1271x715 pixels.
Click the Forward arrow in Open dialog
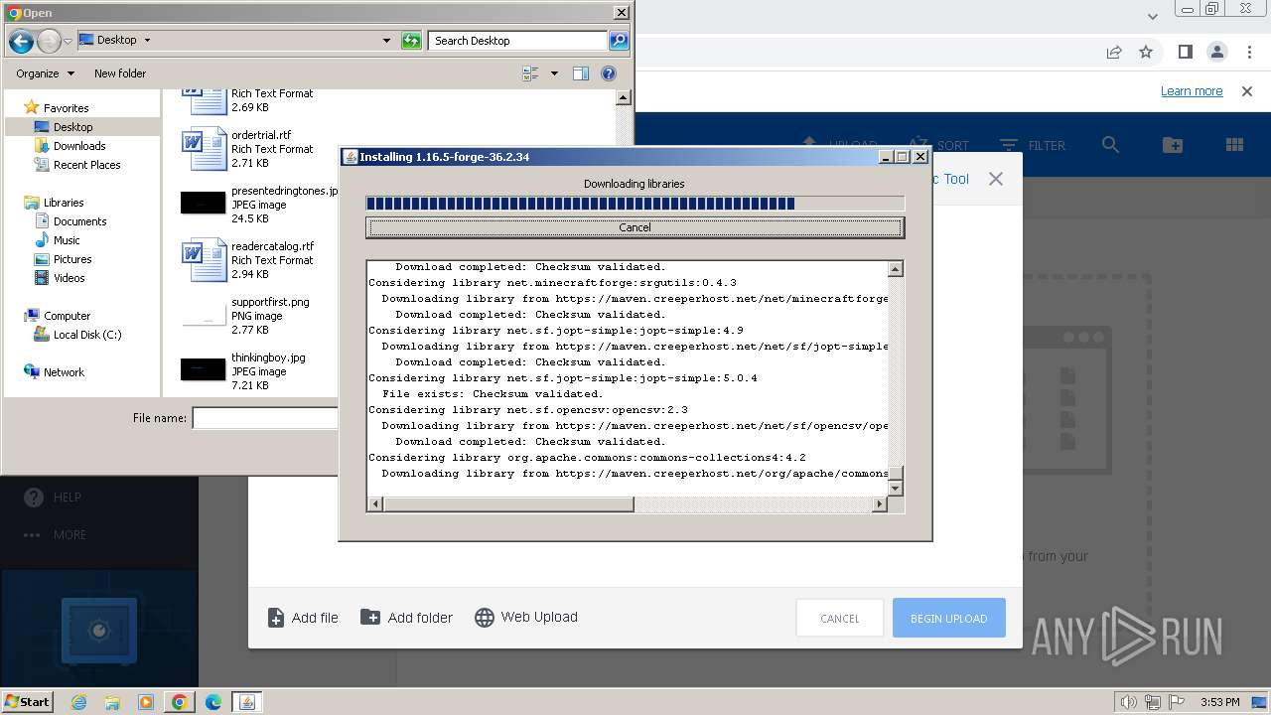[x=49, y=41]
